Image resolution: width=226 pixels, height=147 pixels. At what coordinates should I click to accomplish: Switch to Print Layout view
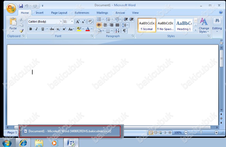pyautogui.click(x=151, y=132)
